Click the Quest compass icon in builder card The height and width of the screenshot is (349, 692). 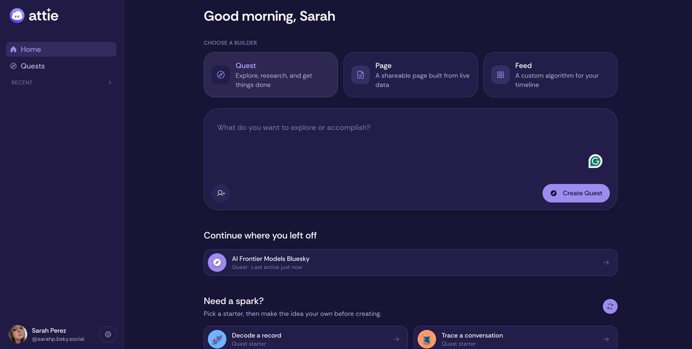(x=221, y=75)
